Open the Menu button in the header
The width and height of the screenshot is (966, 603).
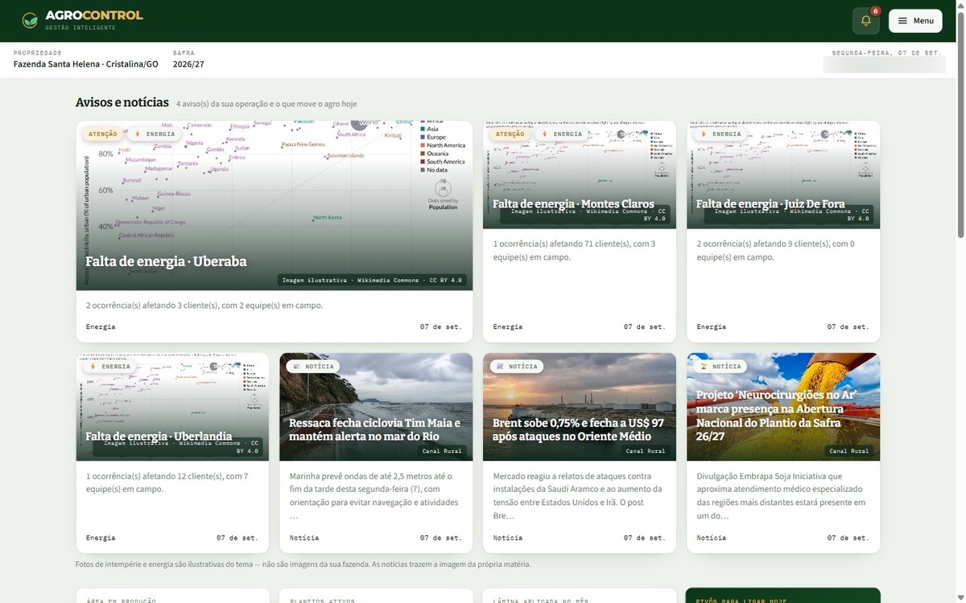pyautogui.click(x=915, y=21)
